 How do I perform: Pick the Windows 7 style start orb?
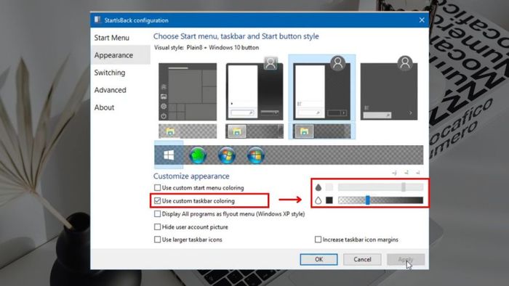point(227,155)
